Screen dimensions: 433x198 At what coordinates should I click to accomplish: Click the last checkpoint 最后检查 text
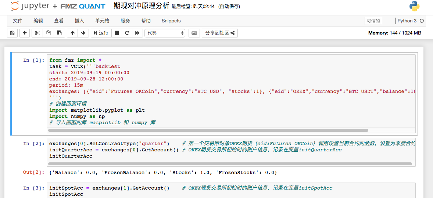(x=193, y=6)
